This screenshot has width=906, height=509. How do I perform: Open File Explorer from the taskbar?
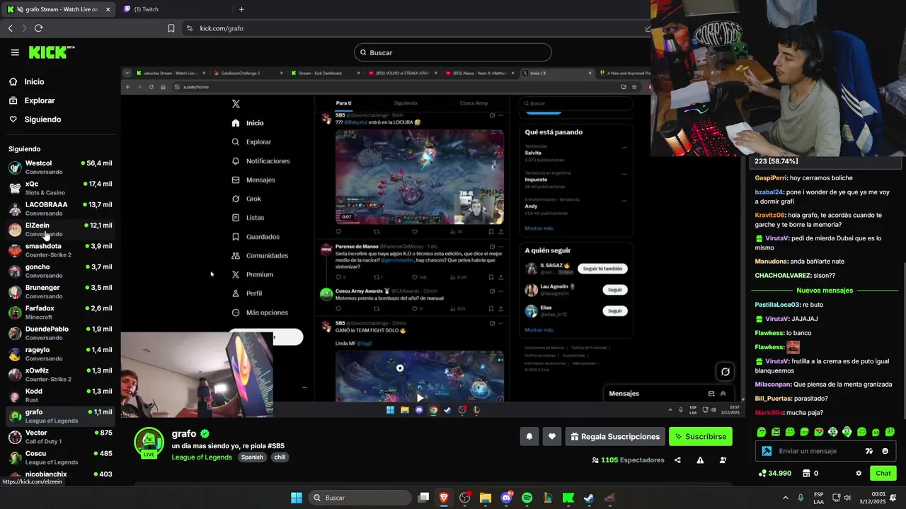tap(486, 498)
